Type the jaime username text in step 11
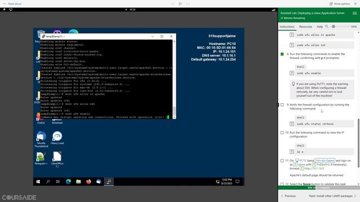Image resolution: width=360 pixels, height=202 pixels. [x=299, y=164]
